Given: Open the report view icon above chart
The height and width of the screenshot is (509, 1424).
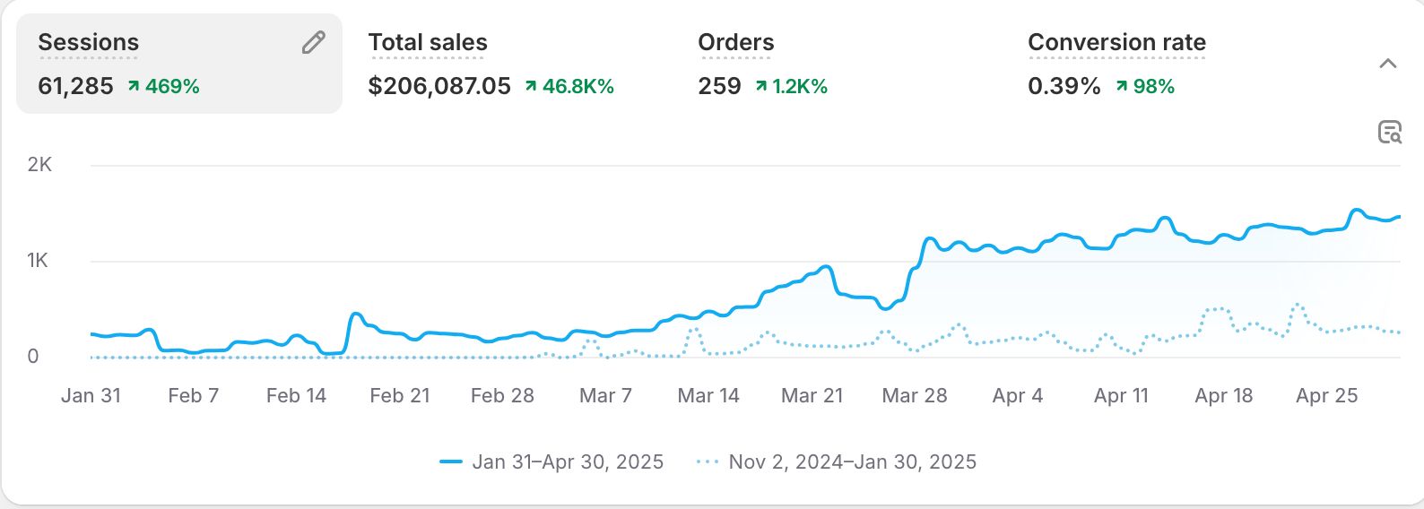Looking at the screenshot, I should 1389,133.
